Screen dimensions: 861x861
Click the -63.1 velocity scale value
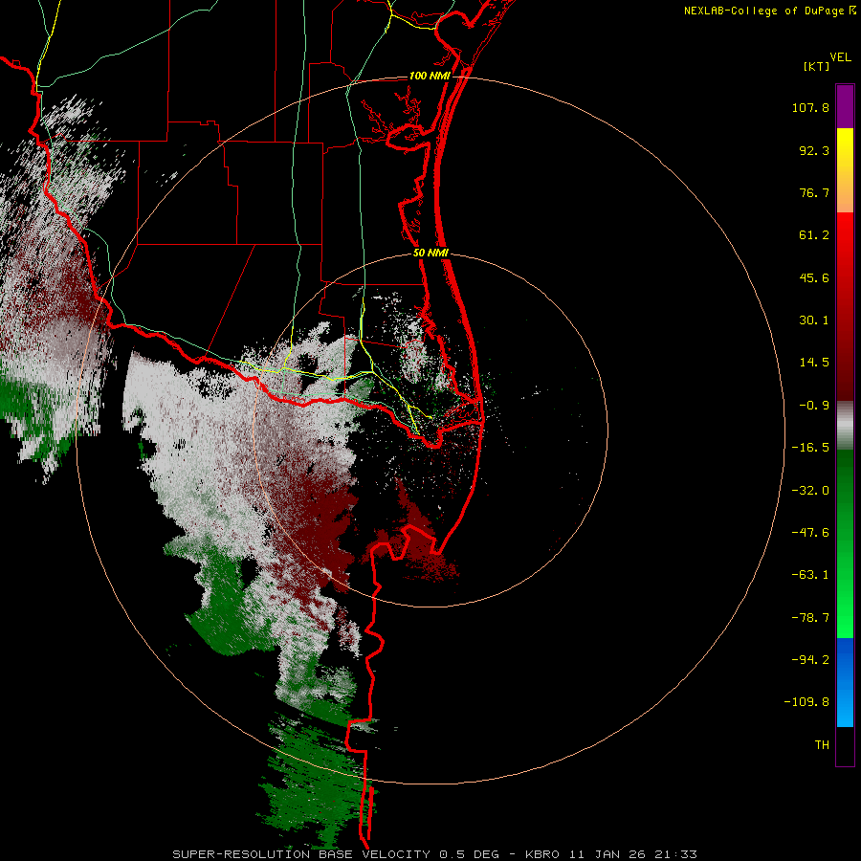tap(810, 575)
